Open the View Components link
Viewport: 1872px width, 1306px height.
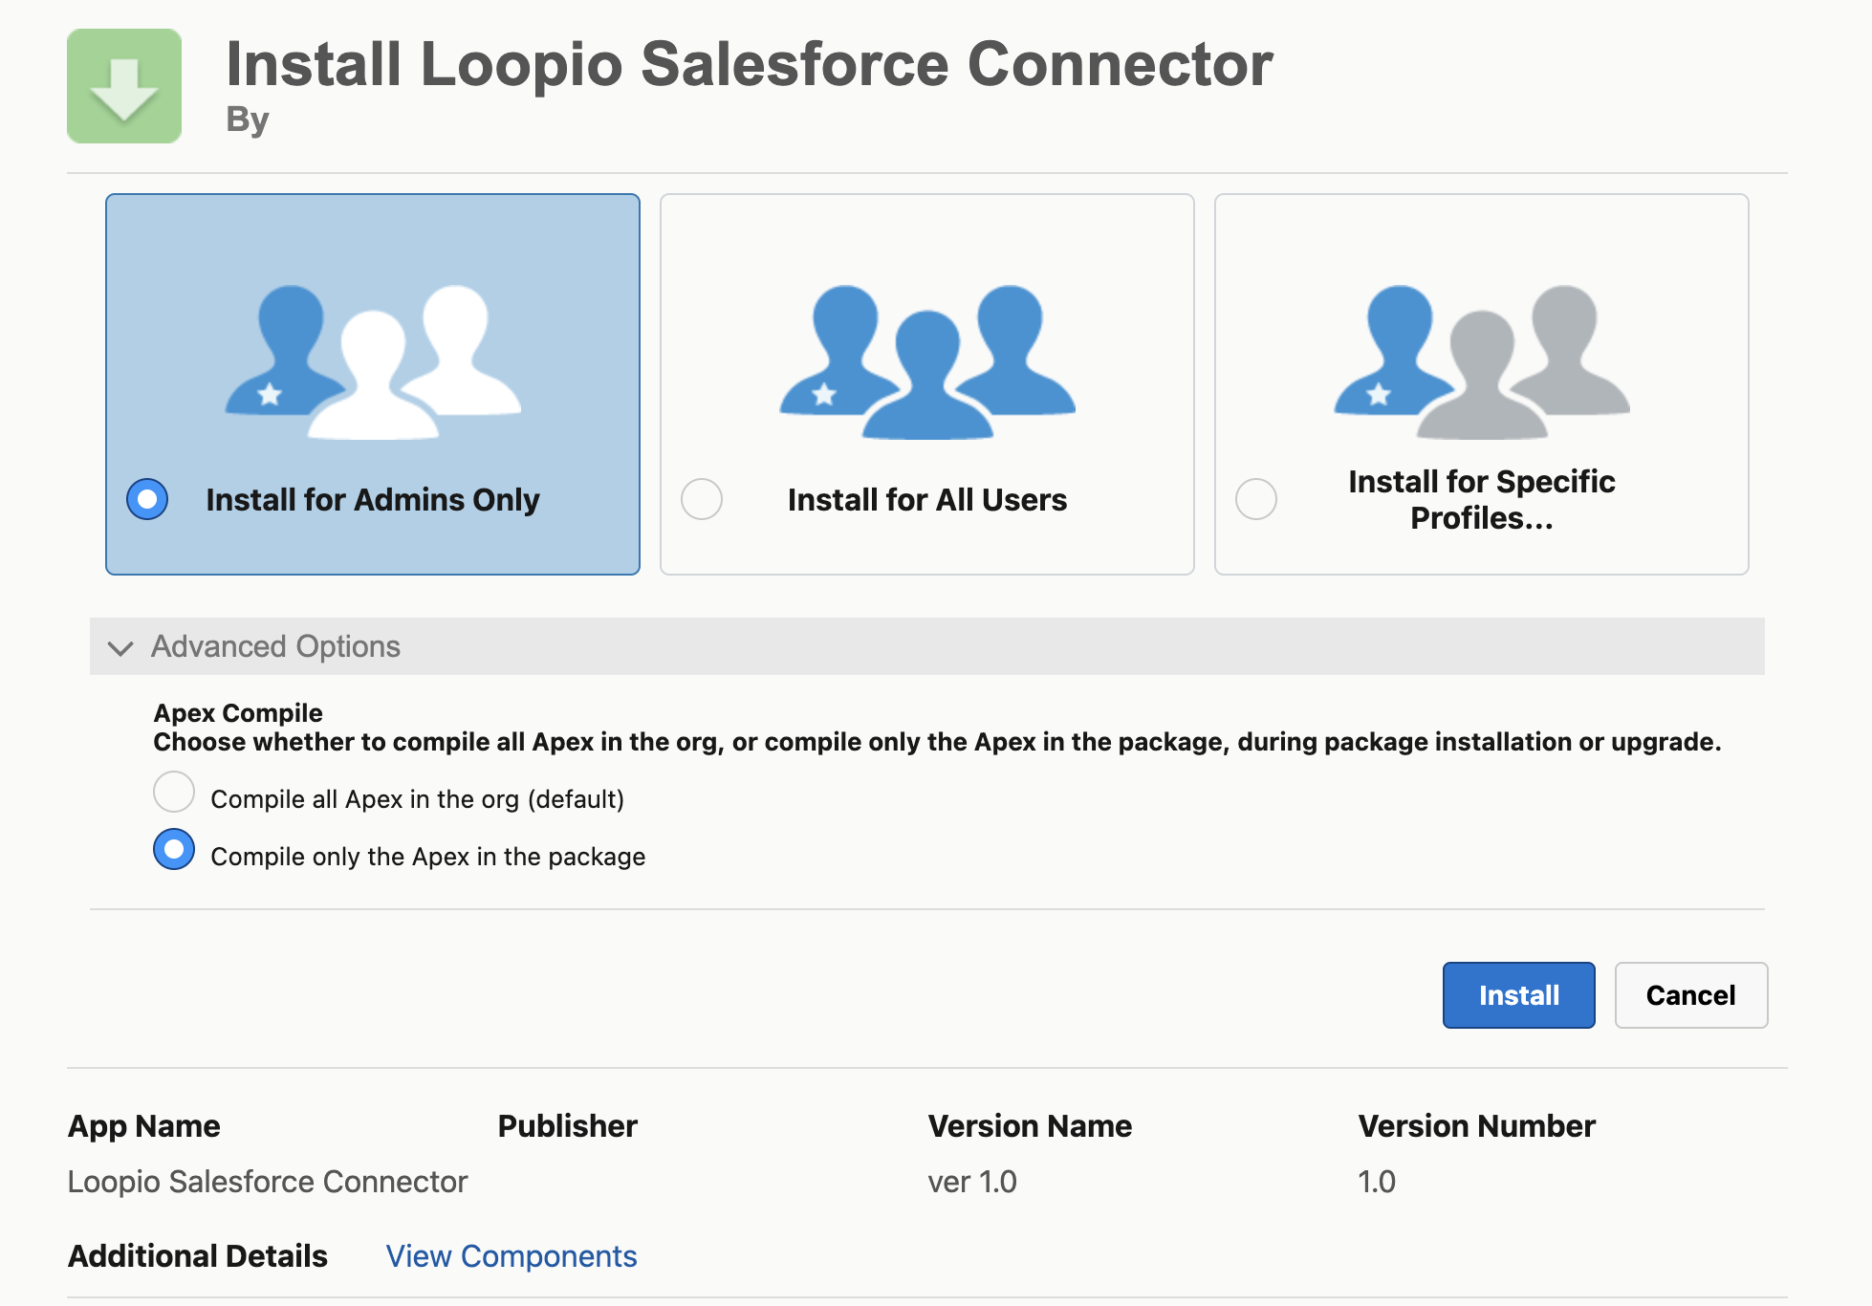coord(511,1255)
